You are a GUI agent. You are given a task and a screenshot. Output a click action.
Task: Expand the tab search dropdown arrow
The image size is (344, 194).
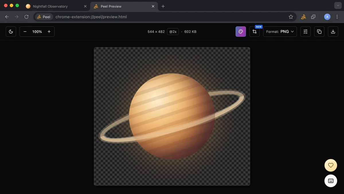337,6
